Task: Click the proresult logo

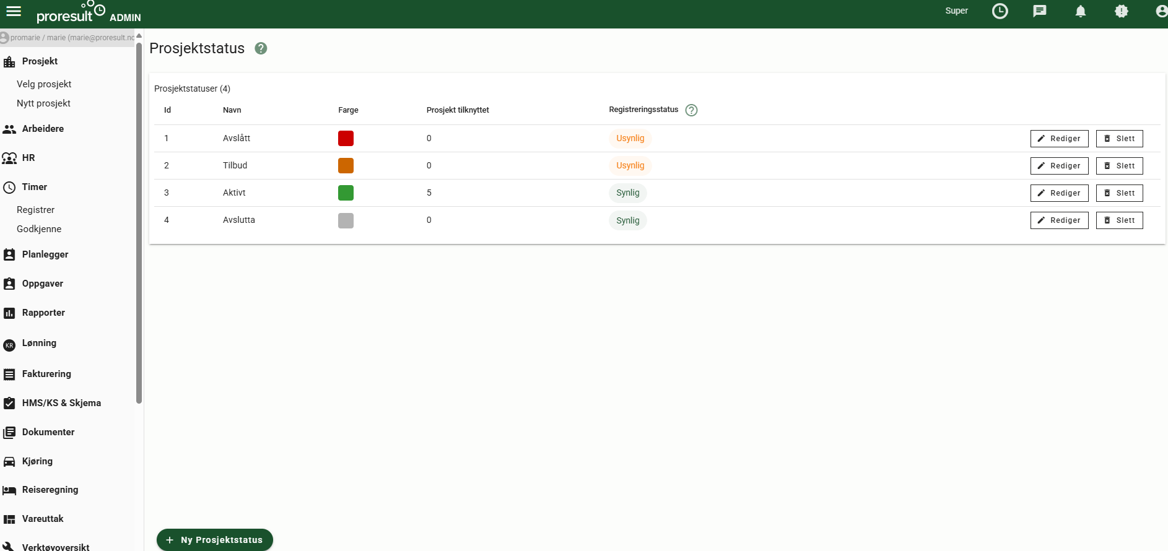Action: pos(71,12)
